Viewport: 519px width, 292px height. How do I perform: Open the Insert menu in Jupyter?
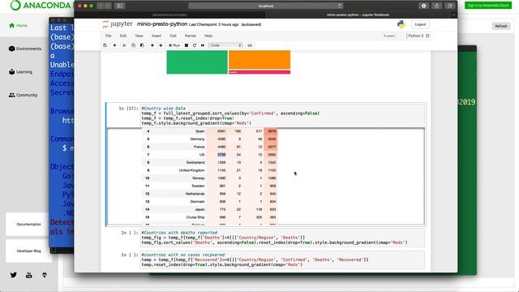coord(157,36)
